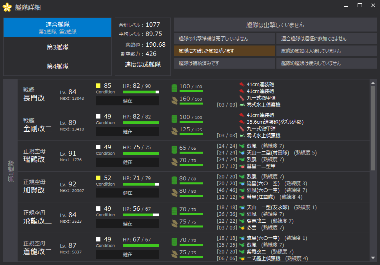Click the dive bomber icon for 彗星(江草隊)

point(242,197)
